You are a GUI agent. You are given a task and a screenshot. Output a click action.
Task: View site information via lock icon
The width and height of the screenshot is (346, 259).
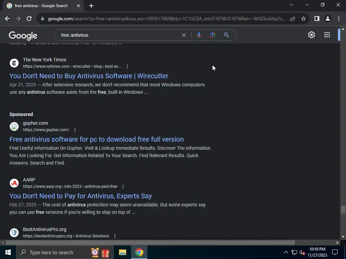(x=43, y=19)
